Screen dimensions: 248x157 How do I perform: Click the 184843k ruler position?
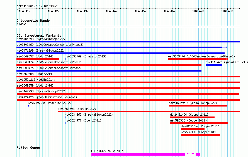point(82,11)
